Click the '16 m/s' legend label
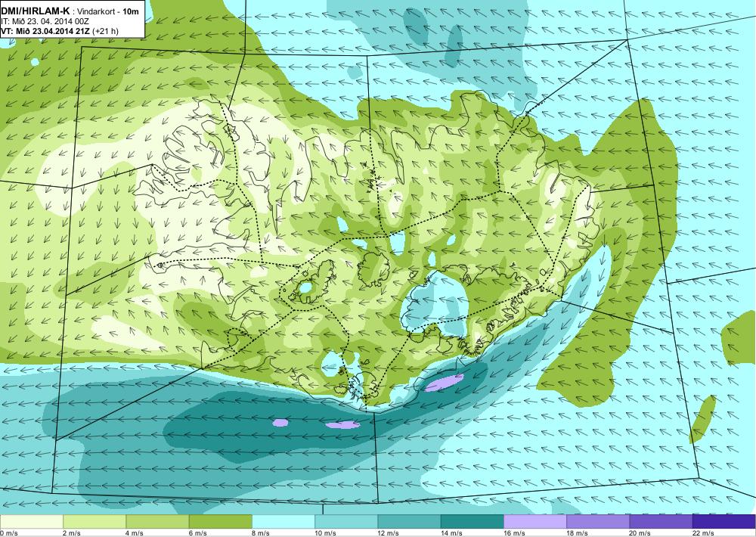 click(514, 533)
